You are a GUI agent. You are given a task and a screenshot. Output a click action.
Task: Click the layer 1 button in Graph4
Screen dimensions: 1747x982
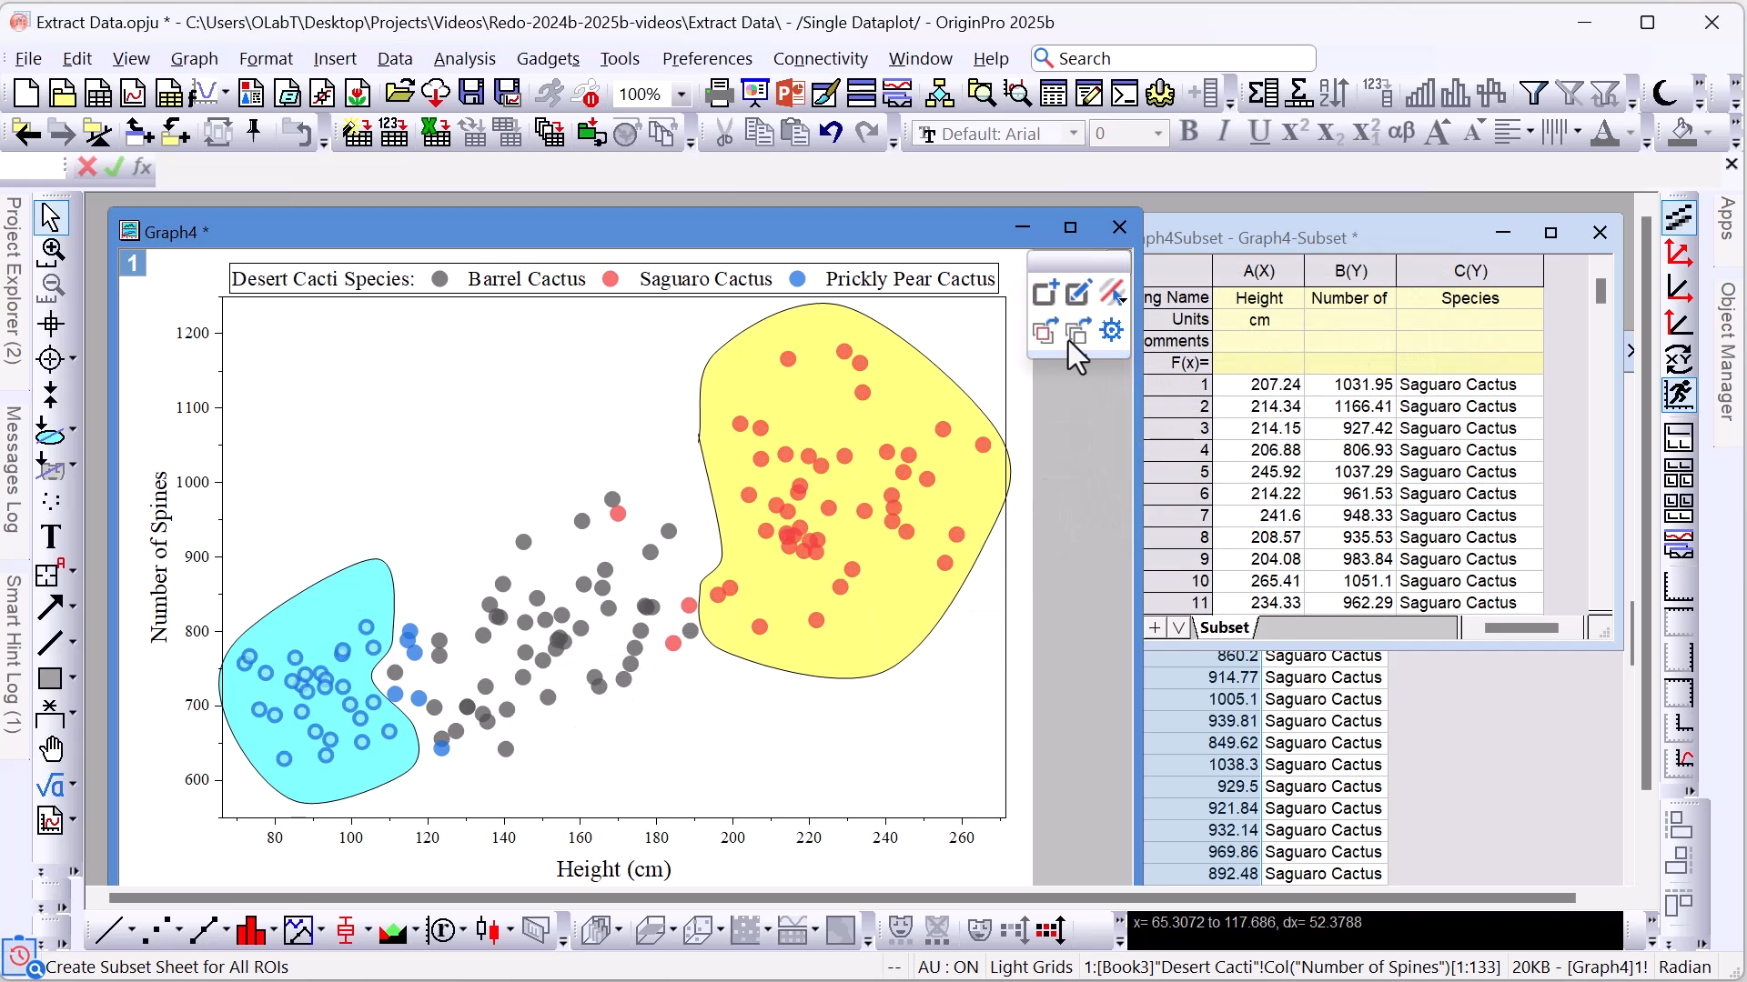click(x=133, y=264)
